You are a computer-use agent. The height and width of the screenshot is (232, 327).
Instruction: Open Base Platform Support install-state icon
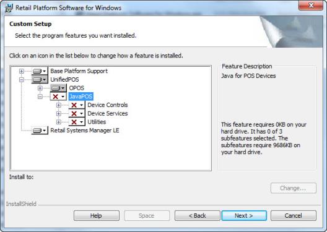click(x=40, y=71)
